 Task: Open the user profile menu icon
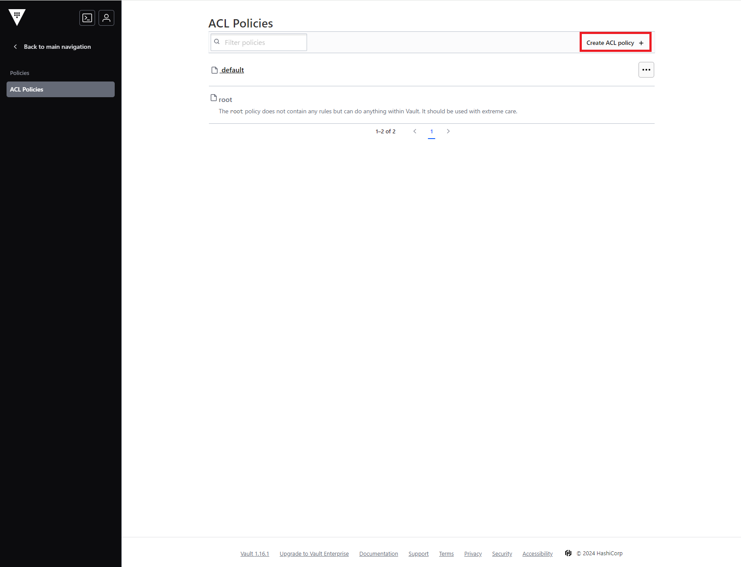[106, 18]
